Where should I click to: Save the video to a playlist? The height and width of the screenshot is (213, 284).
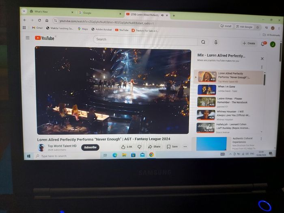(x=172, y=146)
